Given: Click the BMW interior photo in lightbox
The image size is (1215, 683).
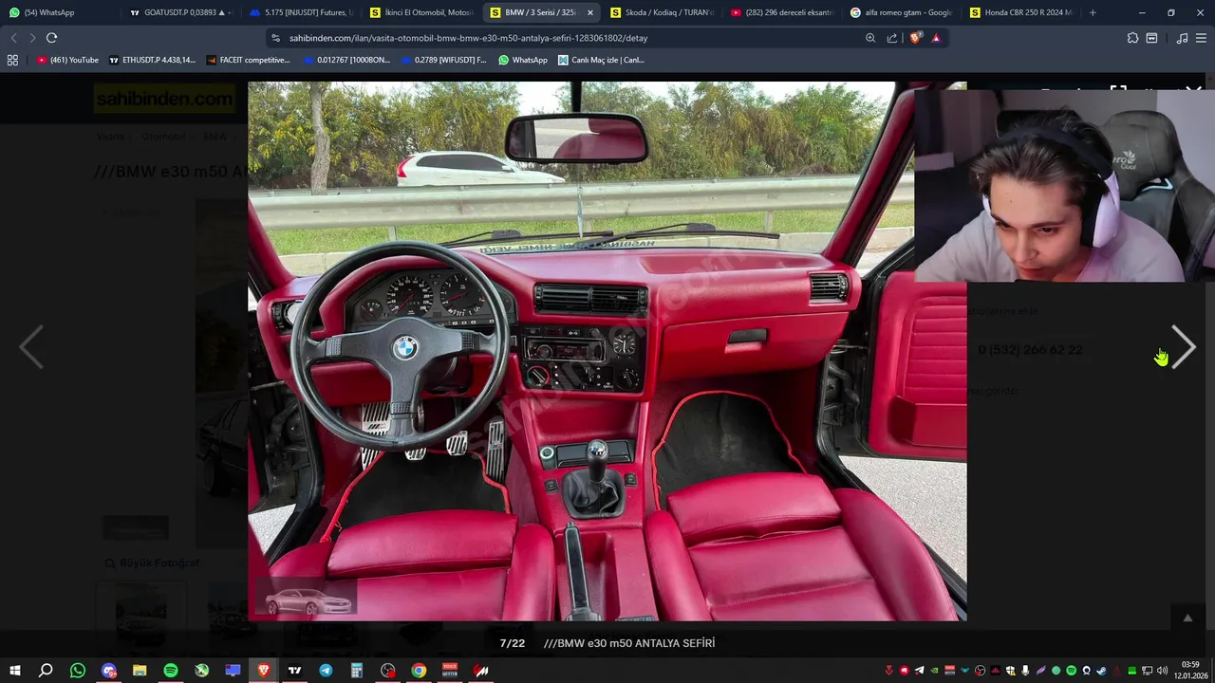Looking at the screenshot, I should pos(607,351).
